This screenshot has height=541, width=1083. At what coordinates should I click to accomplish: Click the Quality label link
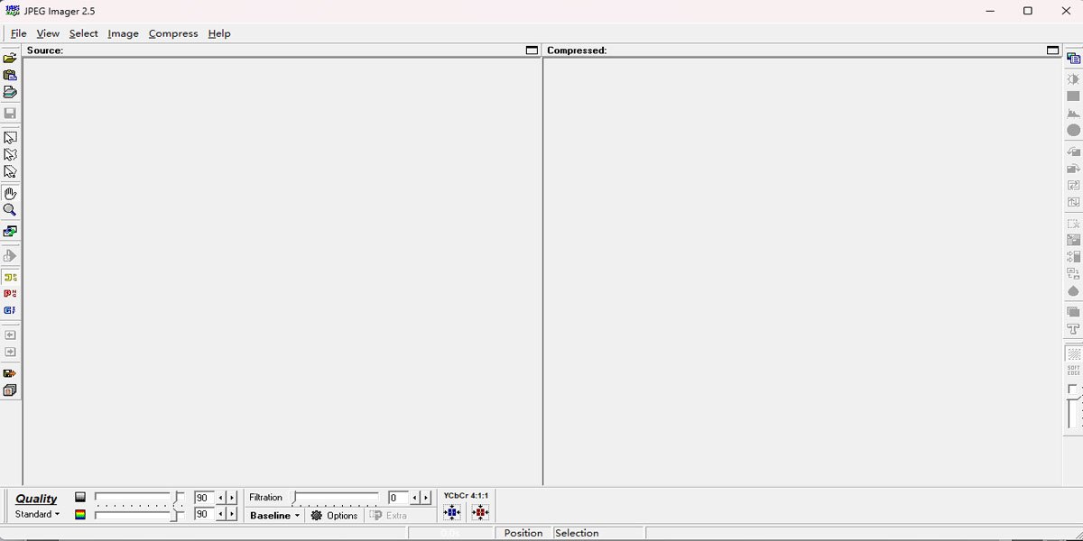point(36,498)
